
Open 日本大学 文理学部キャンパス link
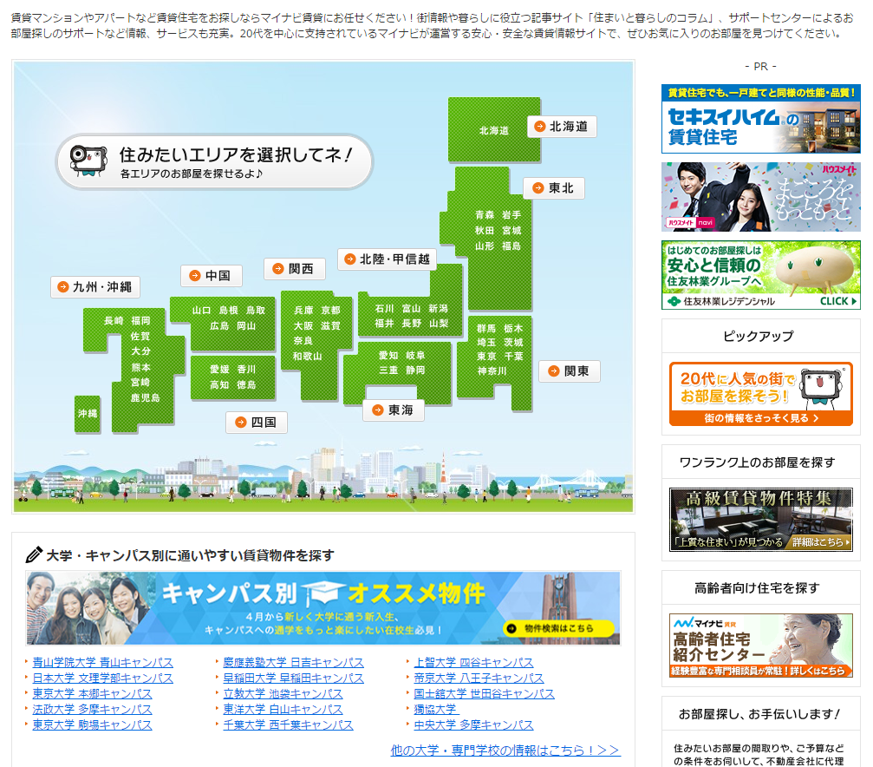(102, 678)
